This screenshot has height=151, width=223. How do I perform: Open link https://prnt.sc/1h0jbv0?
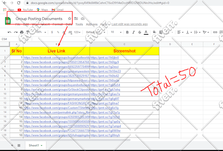105,58
